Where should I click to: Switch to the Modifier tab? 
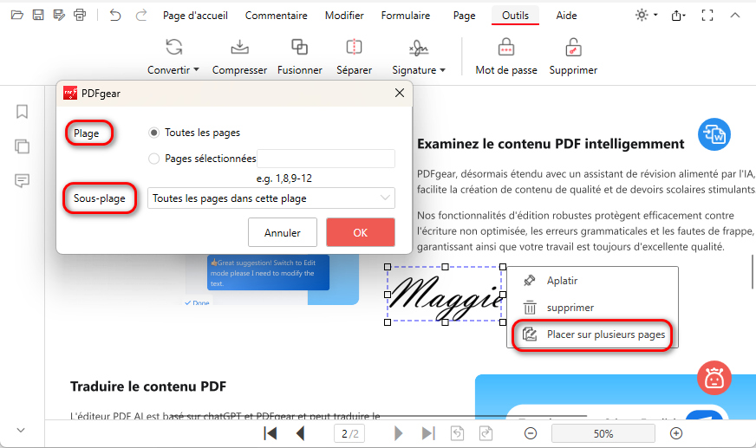point(344,16)
